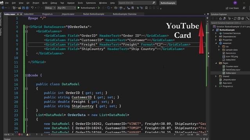The image size is (250, 140).
Task: Open FetchData.razor in Solution Explorer
Action: (x=233, y=70)
